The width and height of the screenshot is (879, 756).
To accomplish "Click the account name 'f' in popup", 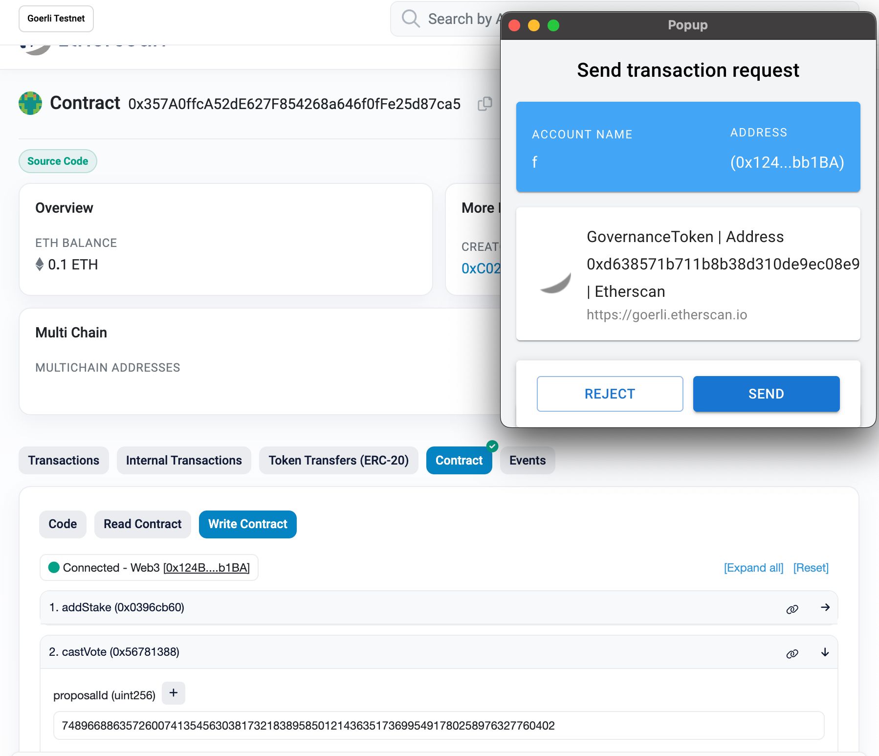I will (534, 162).
